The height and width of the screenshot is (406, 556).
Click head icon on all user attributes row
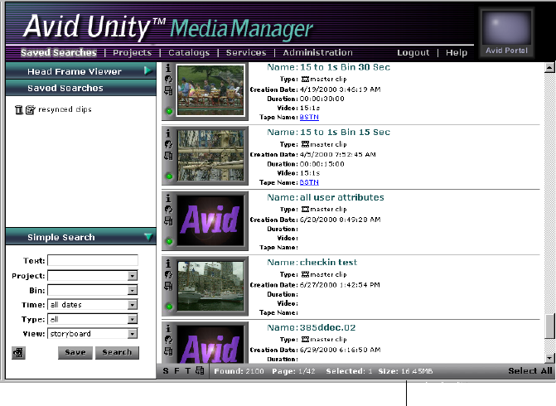(168, 210)
